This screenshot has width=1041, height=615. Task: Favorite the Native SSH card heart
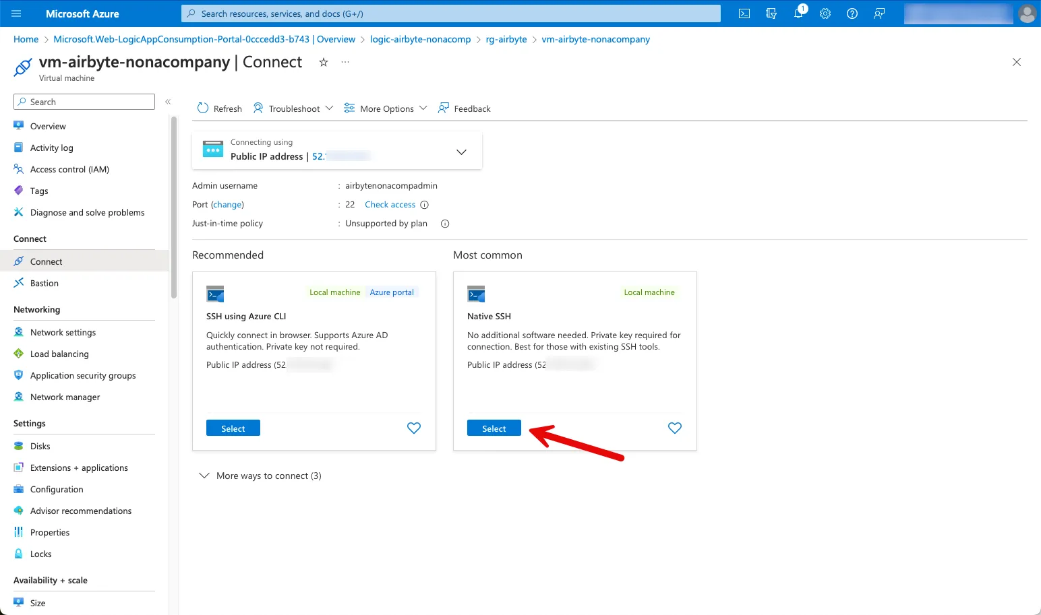pos(674,428)
